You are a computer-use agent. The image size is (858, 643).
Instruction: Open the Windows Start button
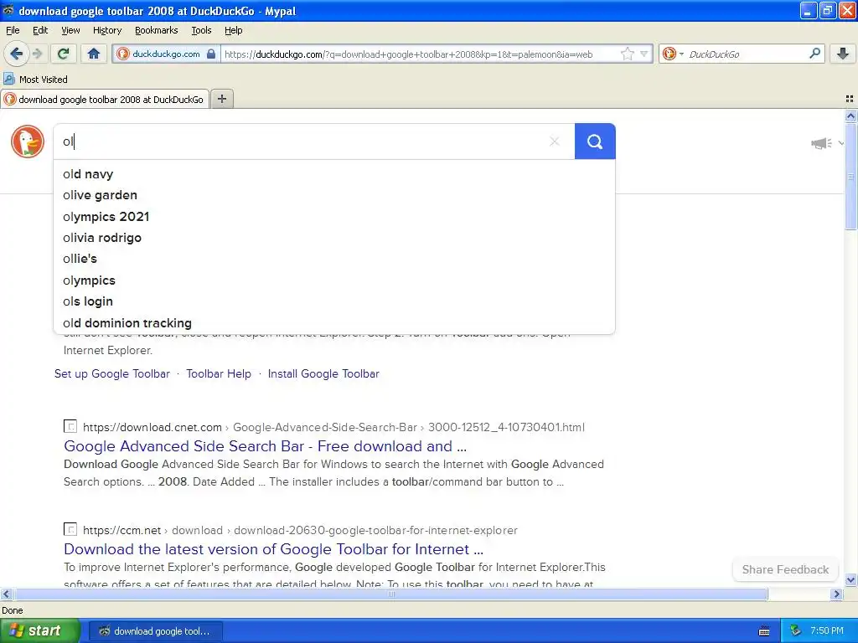click(x=39, y=631)
